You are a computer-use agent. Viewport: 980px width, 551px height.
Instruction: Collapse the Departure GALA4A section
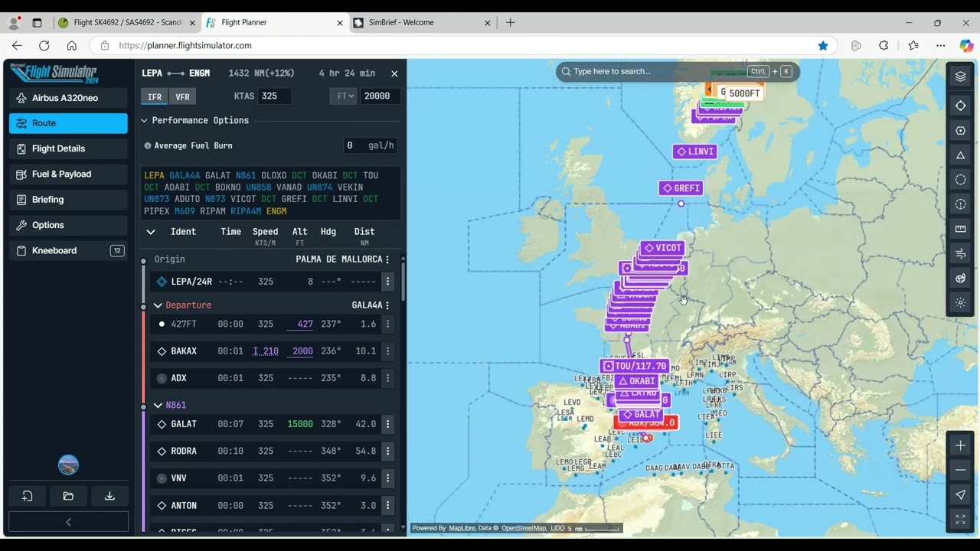pos(158,305)
